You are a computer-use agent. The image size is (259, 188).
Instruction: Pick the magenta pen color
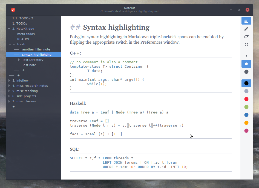click(x=246, y=131)
